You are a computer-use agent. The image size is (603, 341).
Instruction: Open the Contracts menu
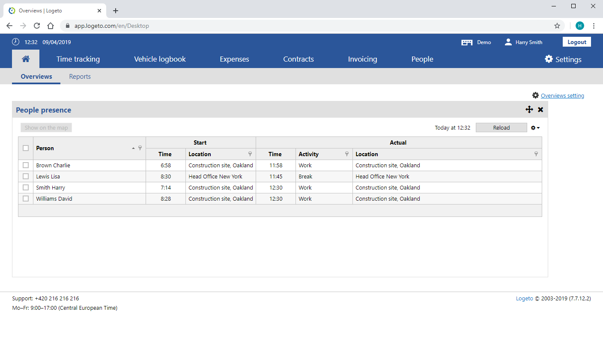(x=299, y=59)
